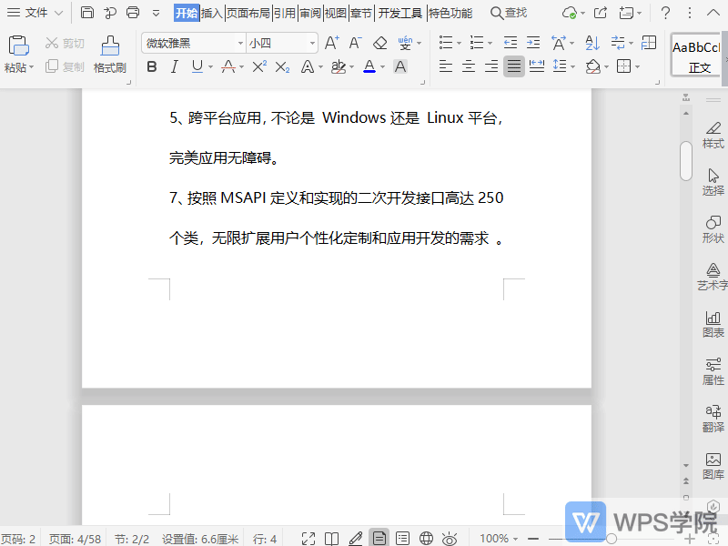728x546 pixels.
Task: Expand the quick access toolbar customize arrow
Action: (x=156, y=13)
